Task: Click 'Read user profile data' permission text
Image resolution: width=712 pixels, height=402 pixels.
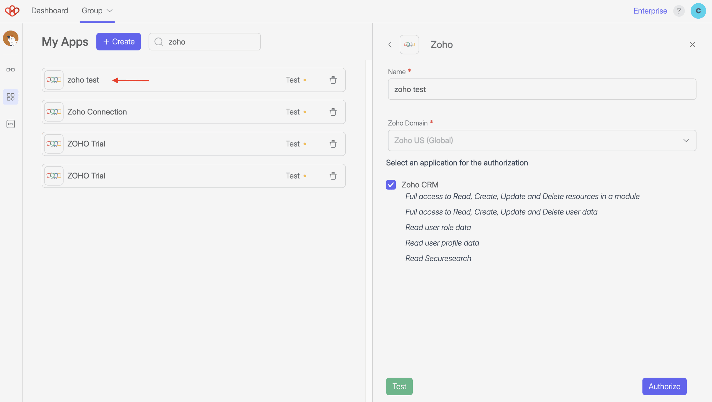Action: [x=442, y=243]
